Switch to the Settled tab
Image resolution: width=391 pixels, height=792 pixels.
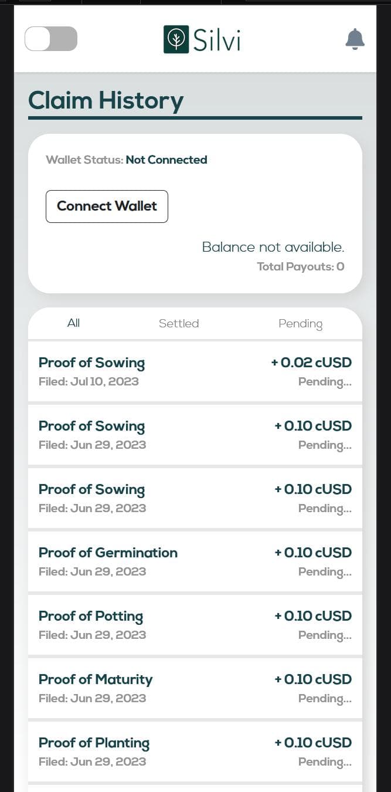179,324
